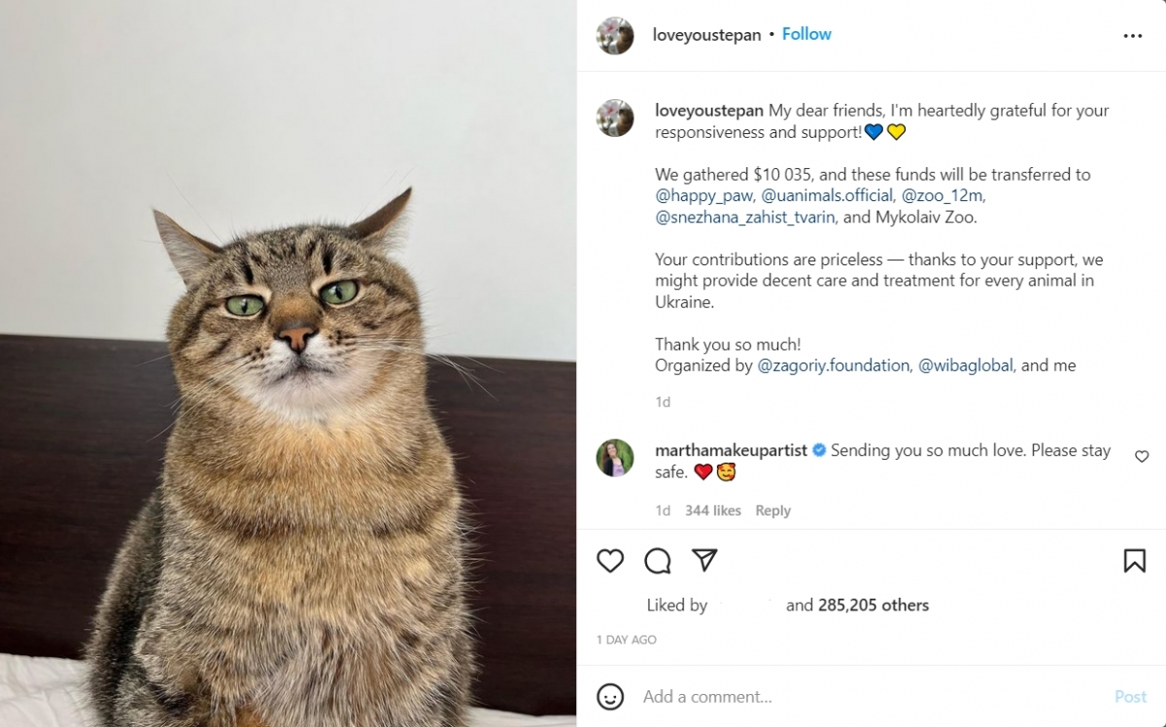
Task: Follow the loveyoustepan account
Action: pos(806,34)
